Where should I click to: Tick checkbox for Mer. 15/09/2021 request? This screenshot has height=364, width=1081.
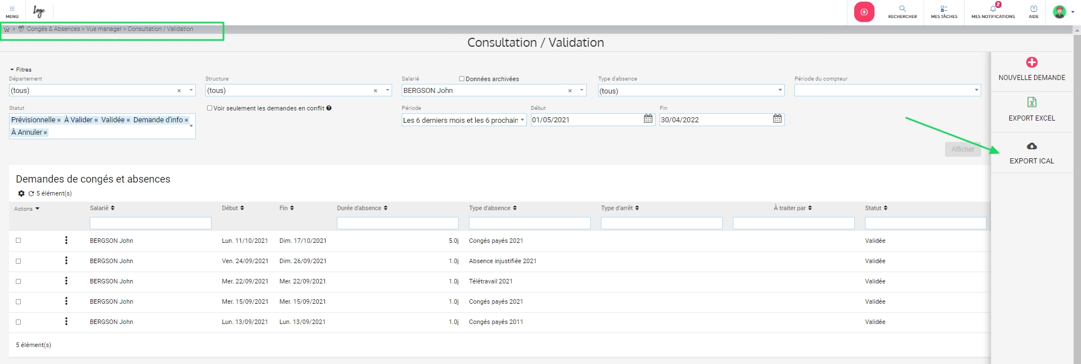point(18,302)
